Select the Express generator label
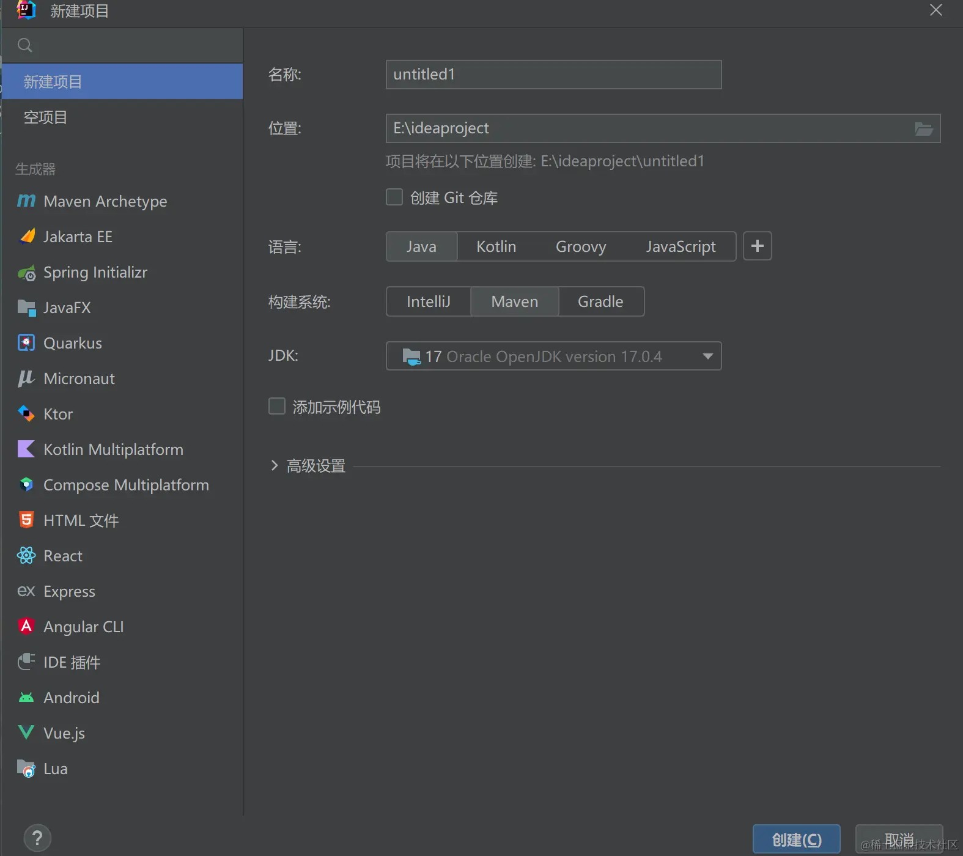Screen dimensions: 963x856 coord(70,591)
